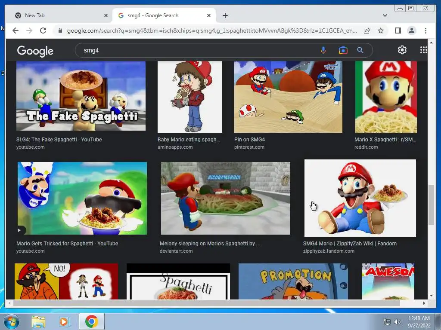Viewport: 441px width, 330px height.
Task: Open the NO! comic thumbnail
Action: point(66,281)
